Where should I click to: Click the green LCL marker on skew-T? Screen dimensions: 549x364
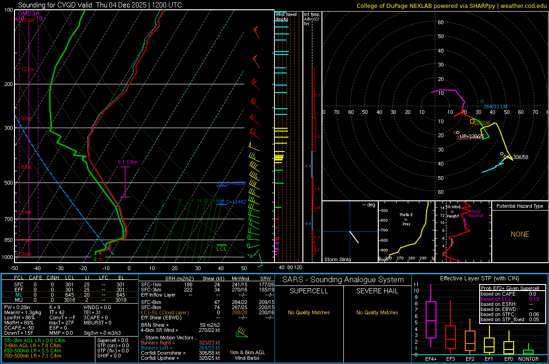tap(221, 248)
